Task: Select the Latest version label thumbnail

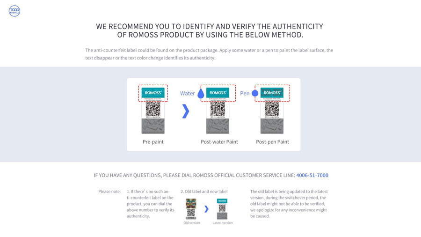Action: tap(222, 209)
